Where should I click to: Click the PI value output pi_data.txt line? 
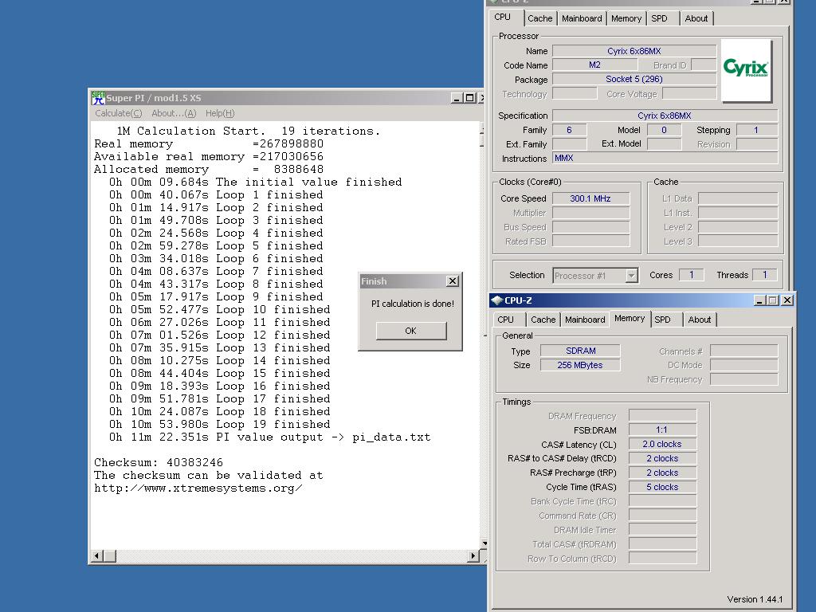(x=269, y=437)
